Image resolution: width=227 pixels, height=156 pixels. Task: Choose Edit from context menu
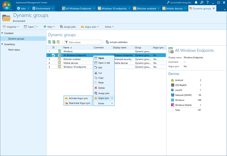pyautogui.click(x=104, y=68)
